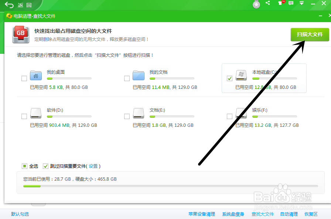Uncheck 跳过扫描重要文件 option
This screenshot has height=219, width=331.
pos(46,166)
